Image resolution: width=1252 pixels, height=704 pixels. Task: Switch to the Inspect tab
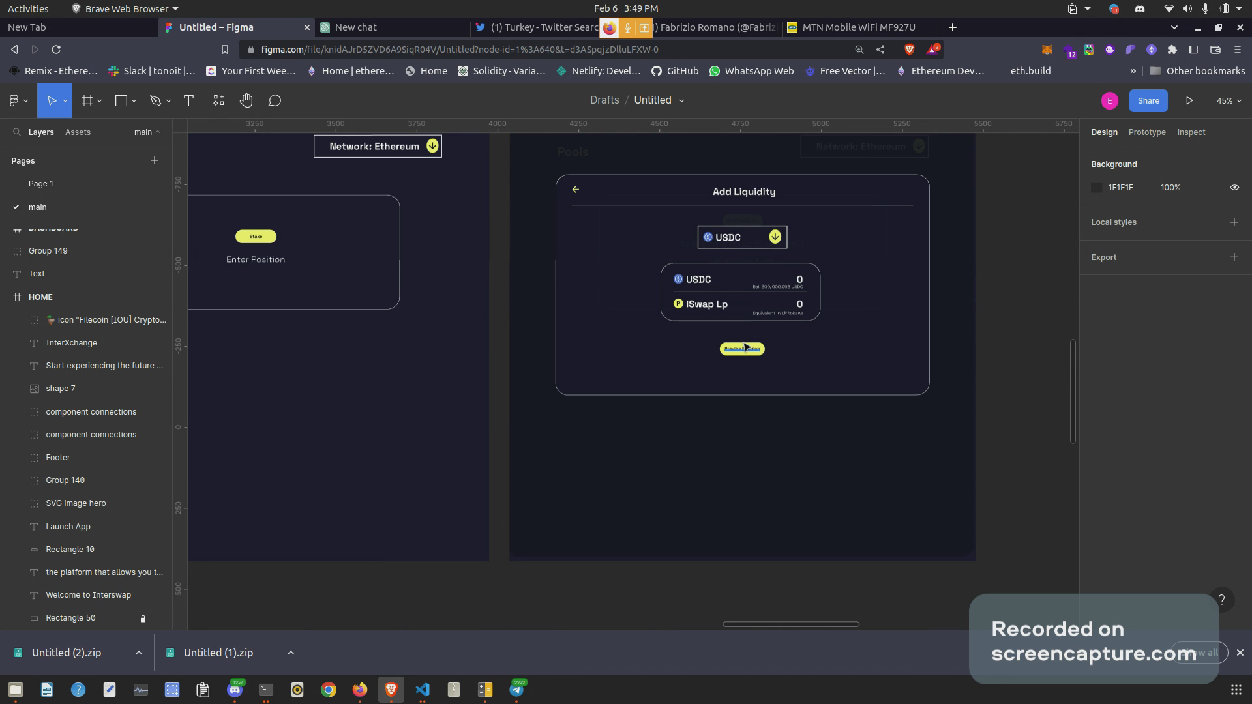click(x=1191, y=132)
